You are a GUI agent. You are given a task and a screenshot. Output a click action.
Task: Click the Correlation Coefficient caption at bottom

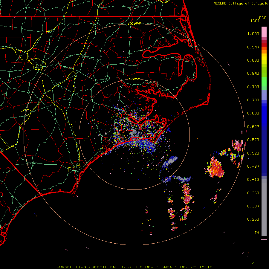(134, 267)
